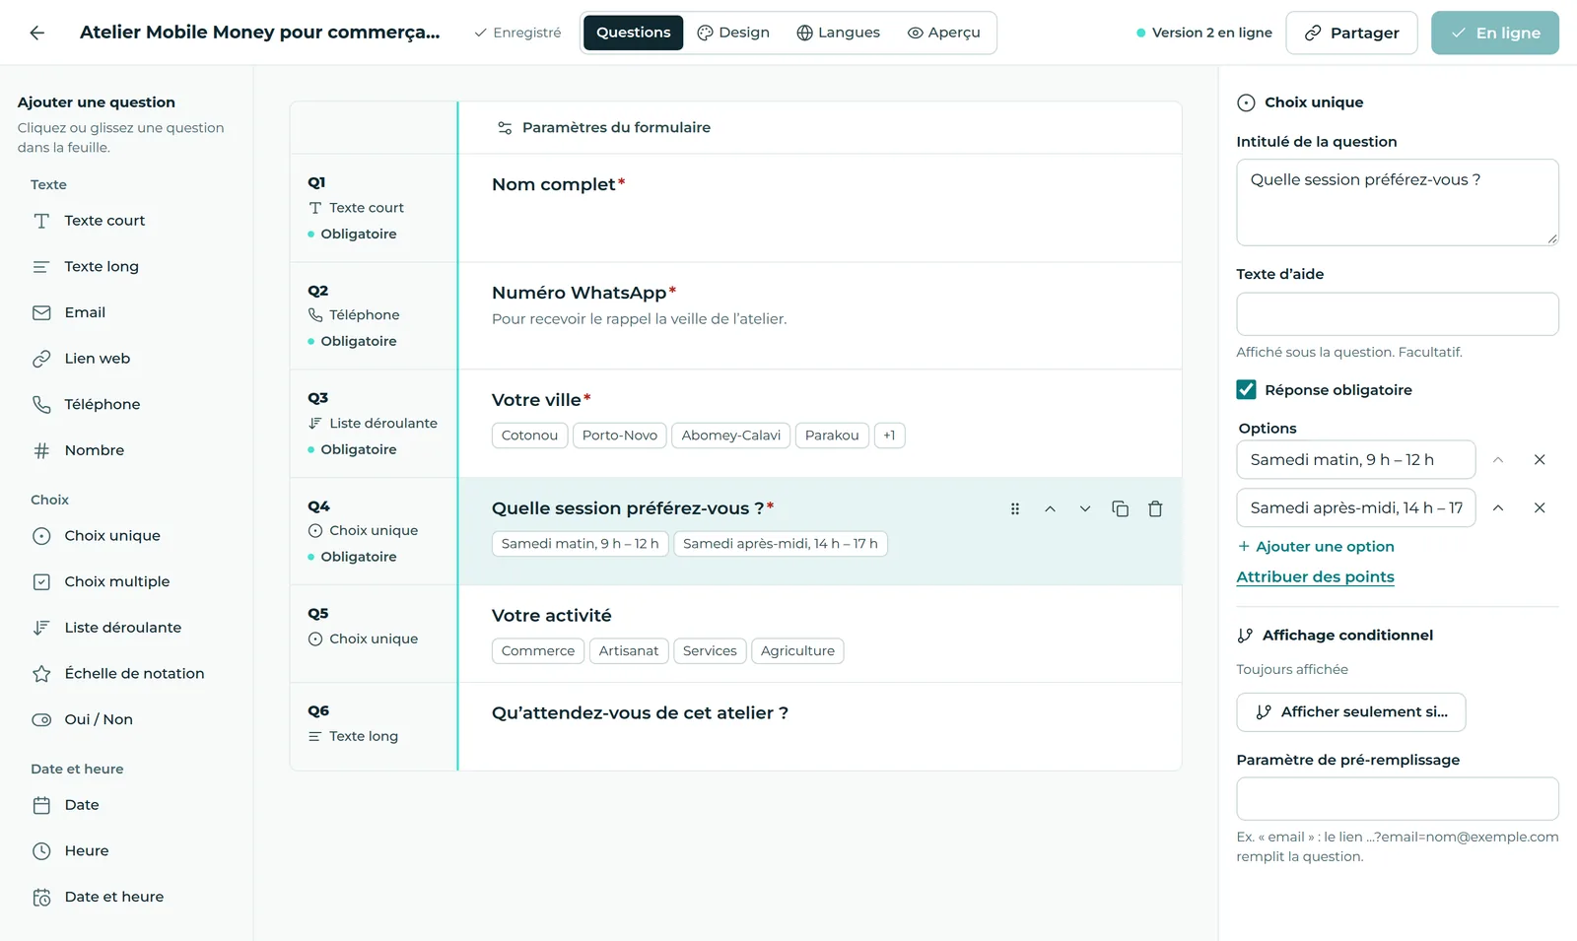Click the Paramètre de pré-remplissage field
This screenshot has height=941, width=1577.
pyautogui.click(x=1397, y=799)
